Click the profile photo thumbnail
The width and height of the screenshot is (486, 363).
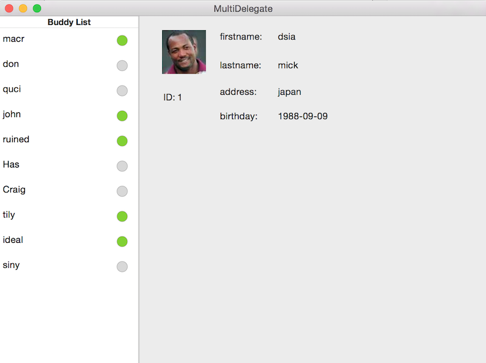[183, 52]
